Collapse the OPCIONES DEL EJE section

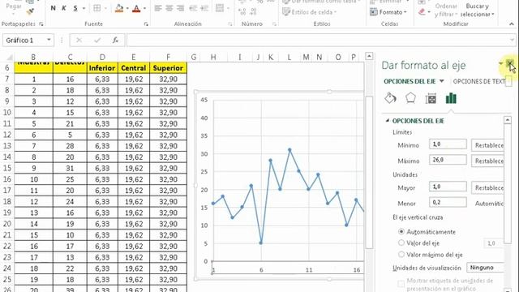tap(388, 121)
